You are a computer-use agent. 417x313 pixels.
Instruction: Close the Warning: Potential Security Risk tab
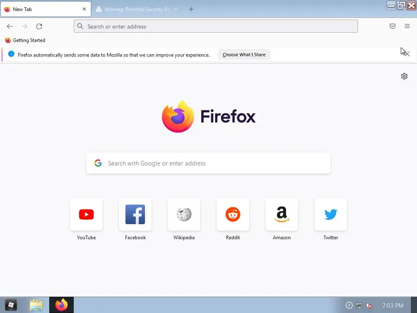point(176,9)
